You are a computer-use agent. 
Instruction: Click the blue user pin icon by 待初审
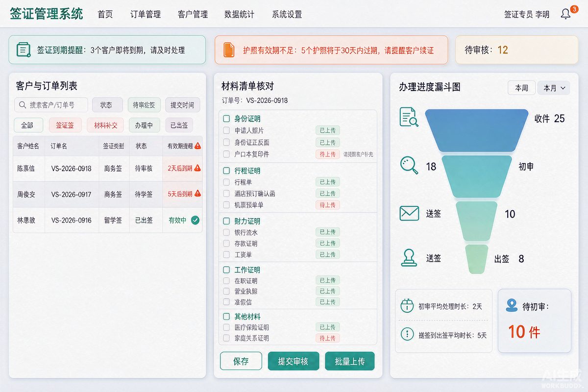pyautogui.click(x=512, y=306)
